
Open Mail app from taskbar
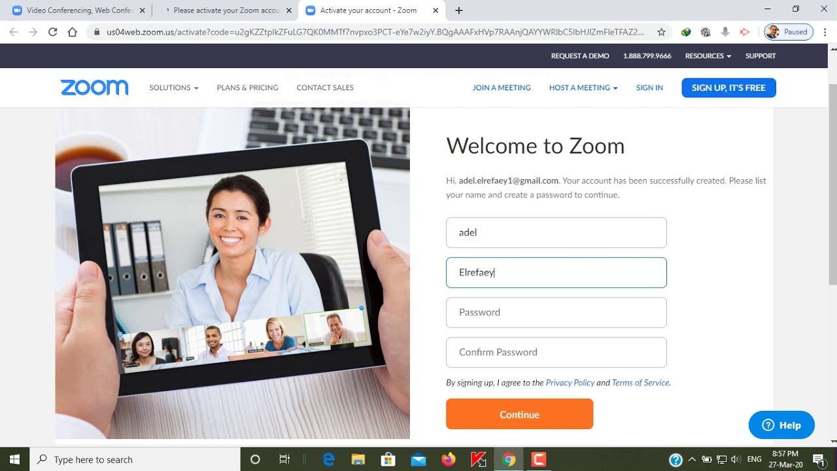point(418,459)
